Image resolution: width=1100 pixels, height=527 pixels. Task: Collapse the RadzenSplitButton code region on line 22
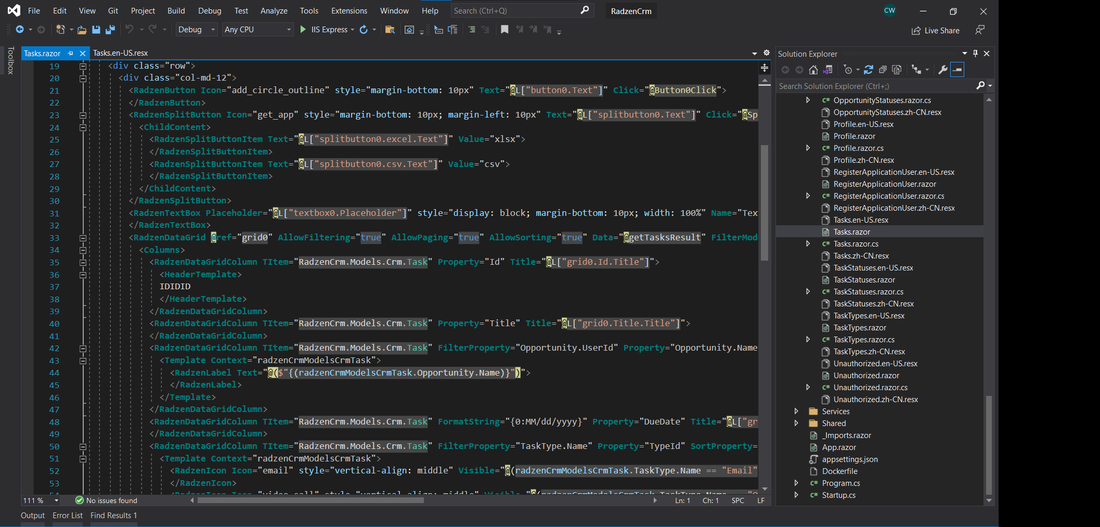tap(83, 115)
